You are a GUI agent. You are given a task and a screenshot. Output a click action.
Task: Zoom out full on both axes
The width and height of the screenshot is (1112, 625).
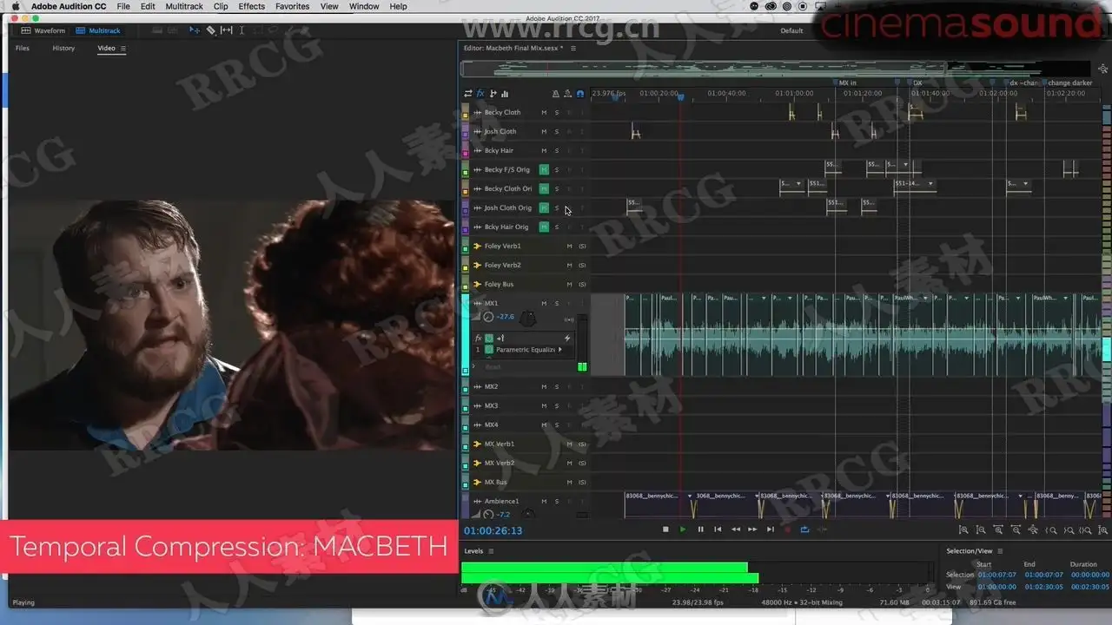tap(1033, 530)
